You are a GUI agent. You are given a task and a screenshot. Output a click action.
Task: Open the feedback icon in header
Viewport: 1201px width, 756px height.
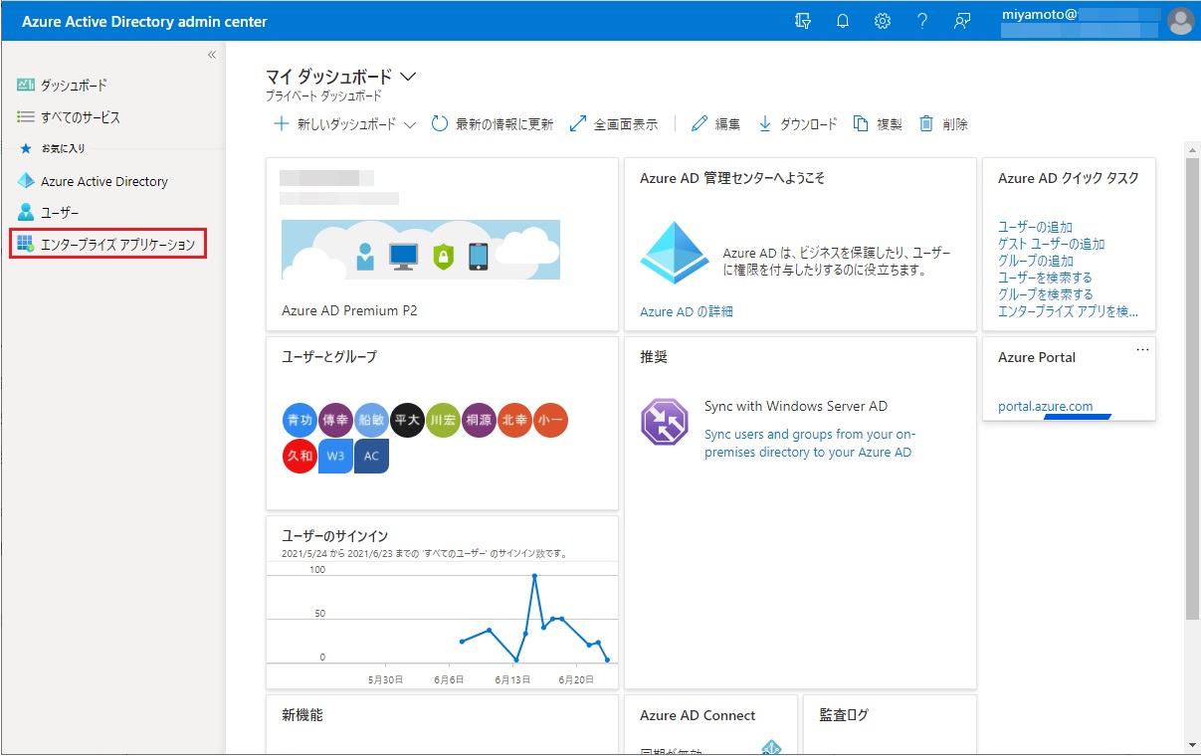[x=961, y=21]
